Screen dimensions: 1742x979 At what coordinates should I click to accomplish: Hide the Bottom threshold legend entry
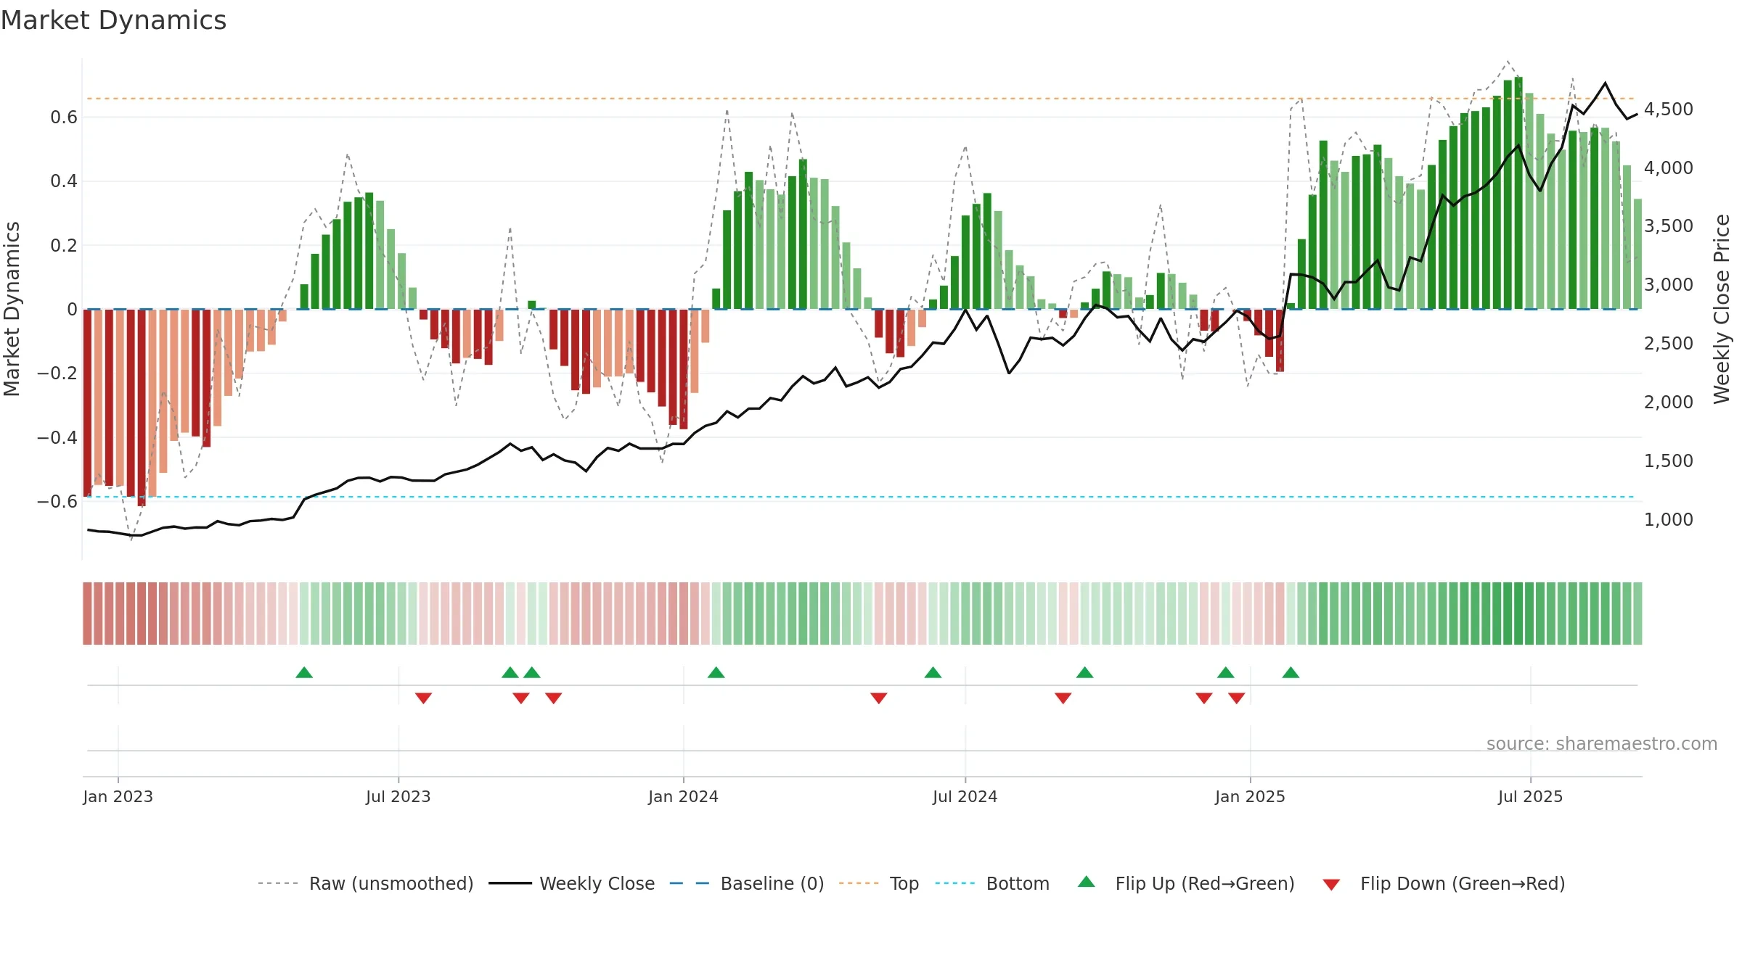pos(992,883)
